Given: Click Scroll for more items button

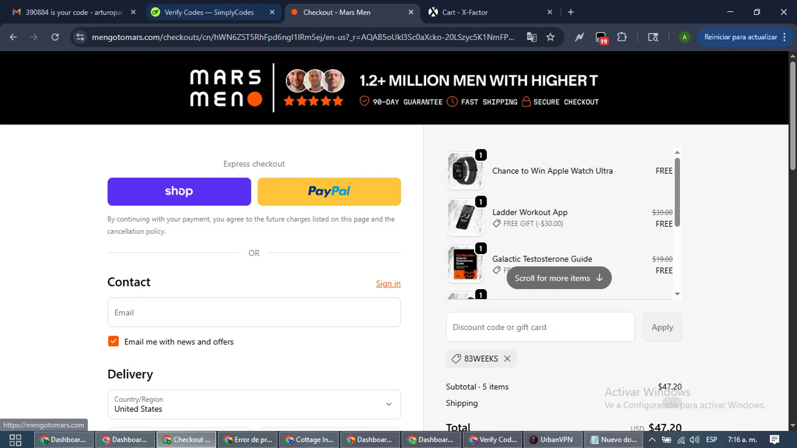Looking at the screenshot, I should point(559,278).
